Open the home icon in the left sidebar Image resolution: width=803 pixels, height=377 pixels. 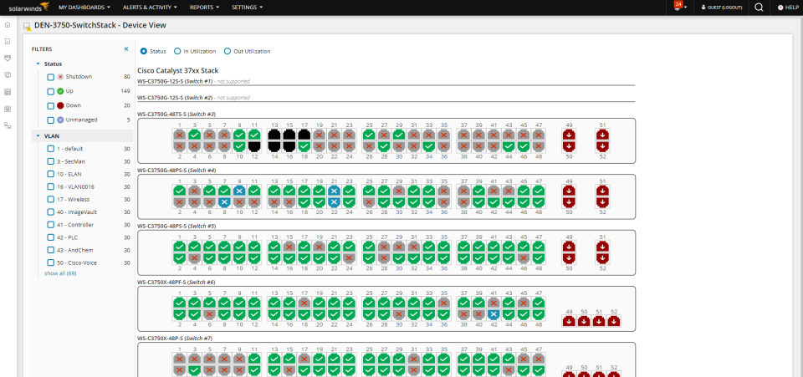8,24
